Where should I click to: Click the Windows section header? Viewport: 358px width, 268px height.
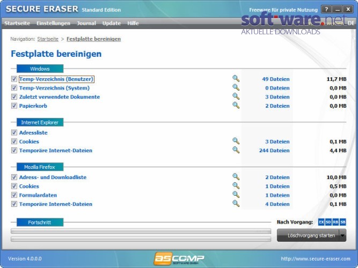click(40, 69)
